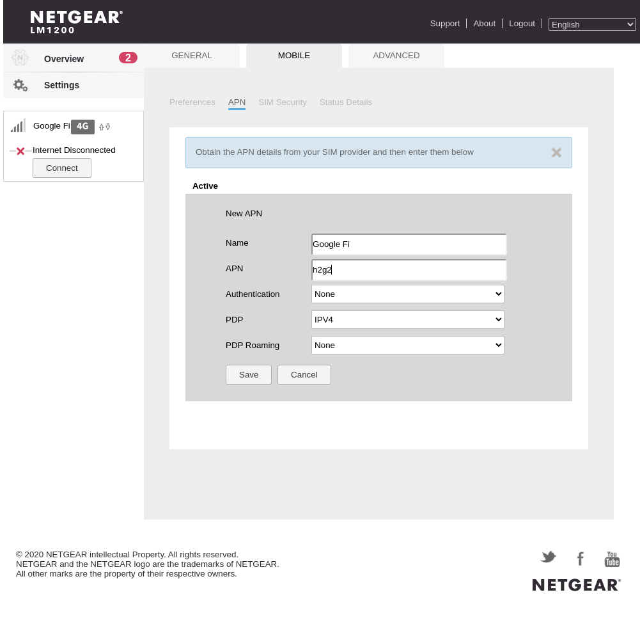Open the SIM Security sub-tab

(x=282, y=102)
